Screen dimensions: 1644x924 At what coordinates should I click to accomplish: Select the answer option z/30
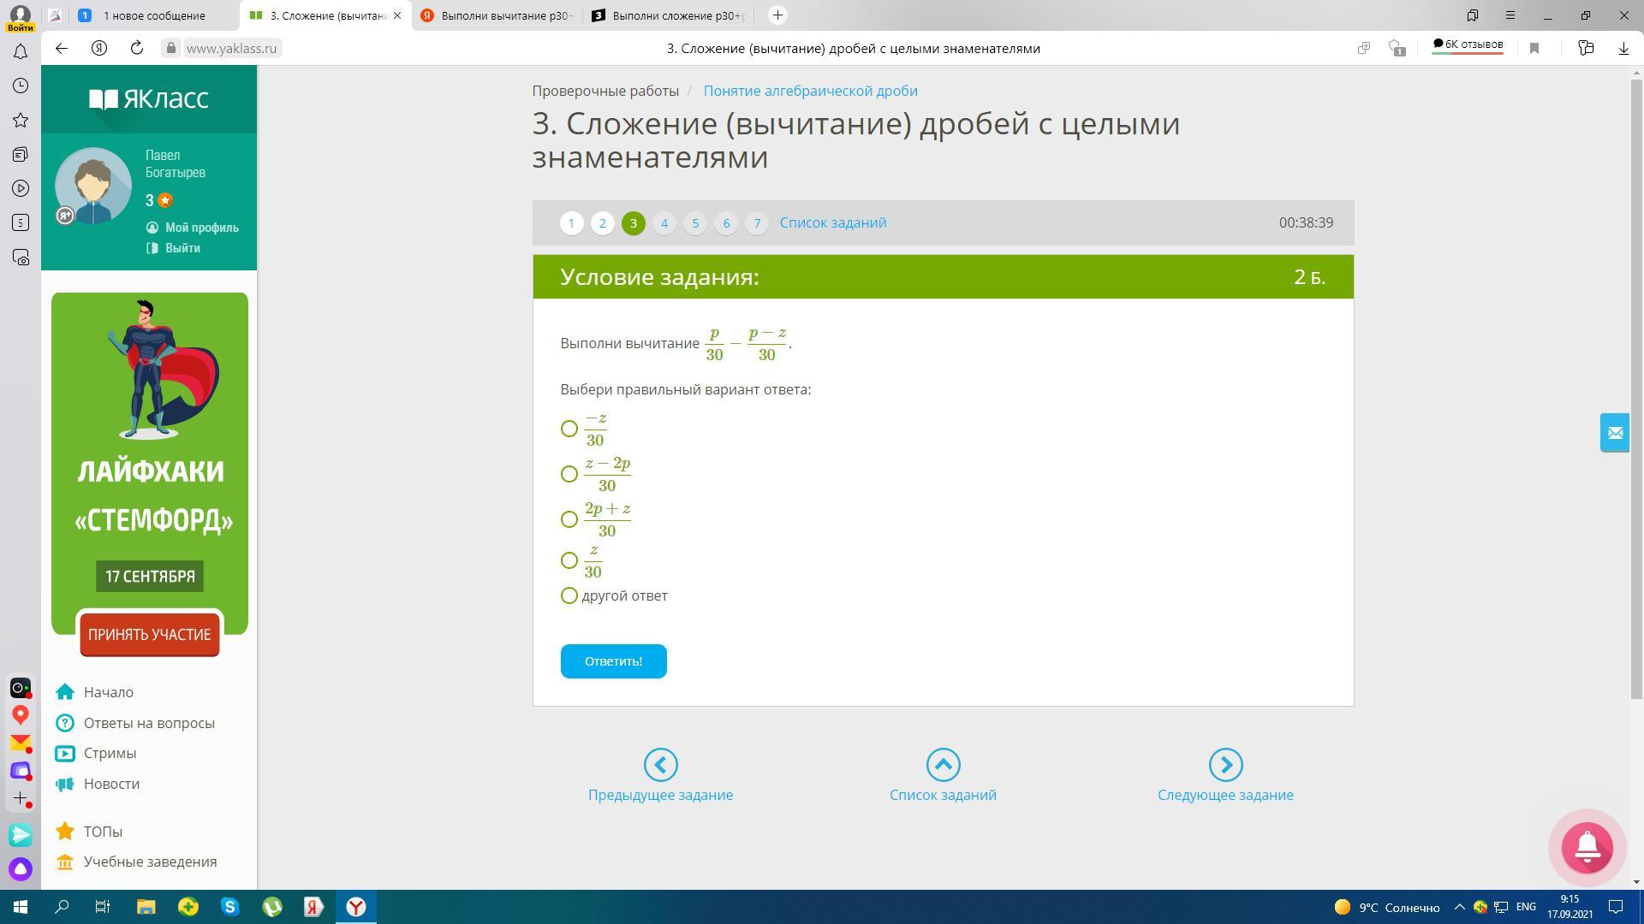[x=569, y=560]
